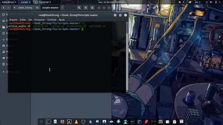The height and width of the screenshot is (125, 223).
Task: Click active_audio.sh in the terminal output
Action: 20,26
